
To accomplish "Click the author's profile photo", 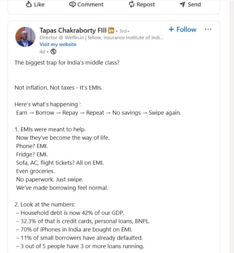I will click(x=25, y=37).
